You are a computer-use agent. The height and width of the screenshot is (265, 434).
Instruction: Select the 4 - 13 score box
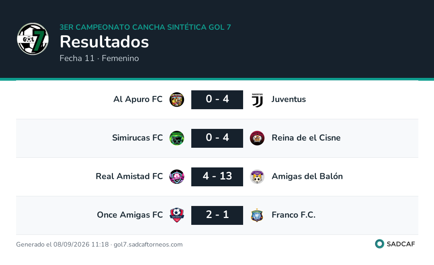pos(217,177)
